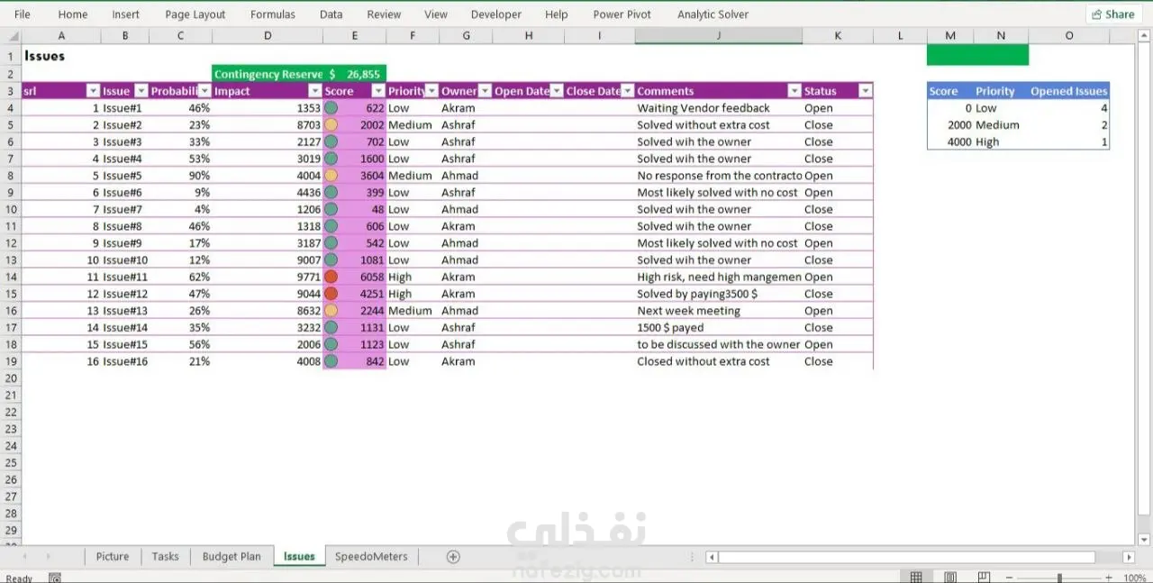Switch to the Picture sheet tab

113,557
